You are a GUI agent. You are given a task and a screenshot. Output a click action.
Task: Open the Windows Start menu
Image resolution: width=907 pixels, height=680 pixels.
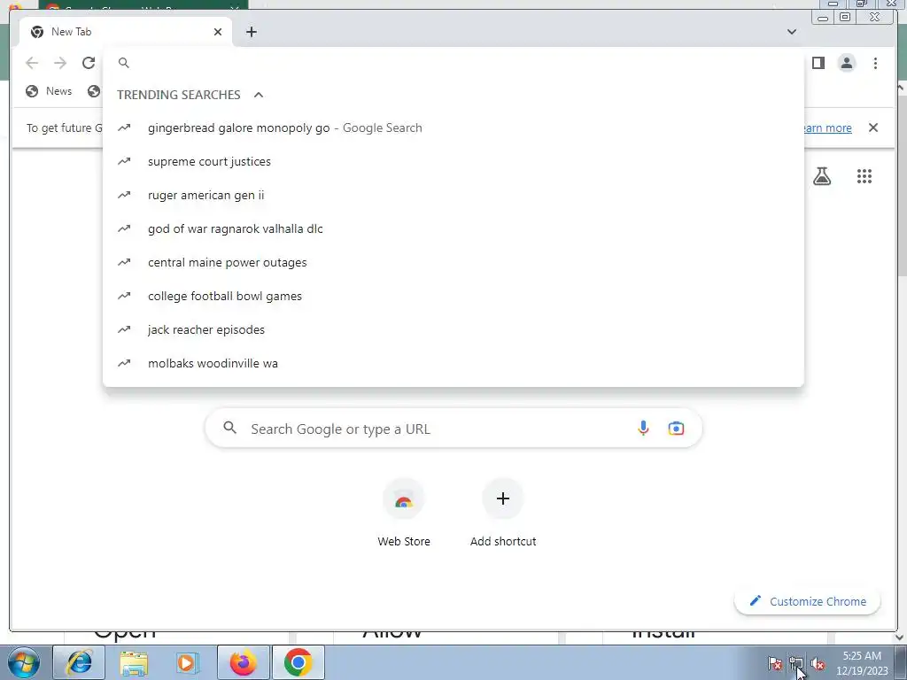tap(24, 662)
